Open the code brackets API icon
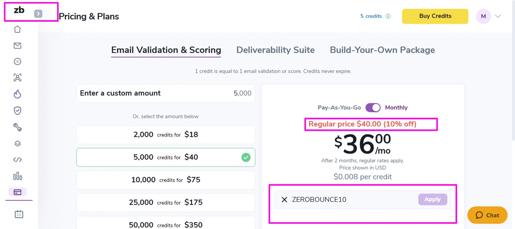This screenshot has height=229, width=515. coord(18,160)
